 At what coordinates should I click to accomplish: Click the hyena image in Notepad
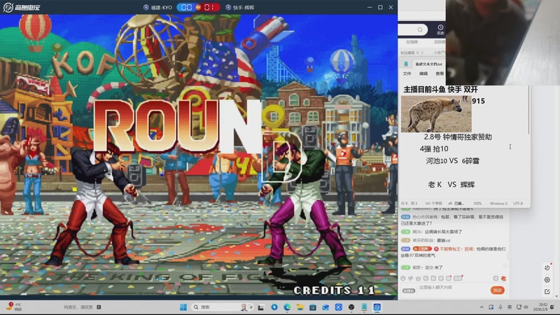436,114
